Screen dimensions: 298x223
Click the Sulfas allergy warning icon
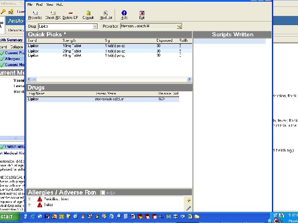click(x=40, y=205)
